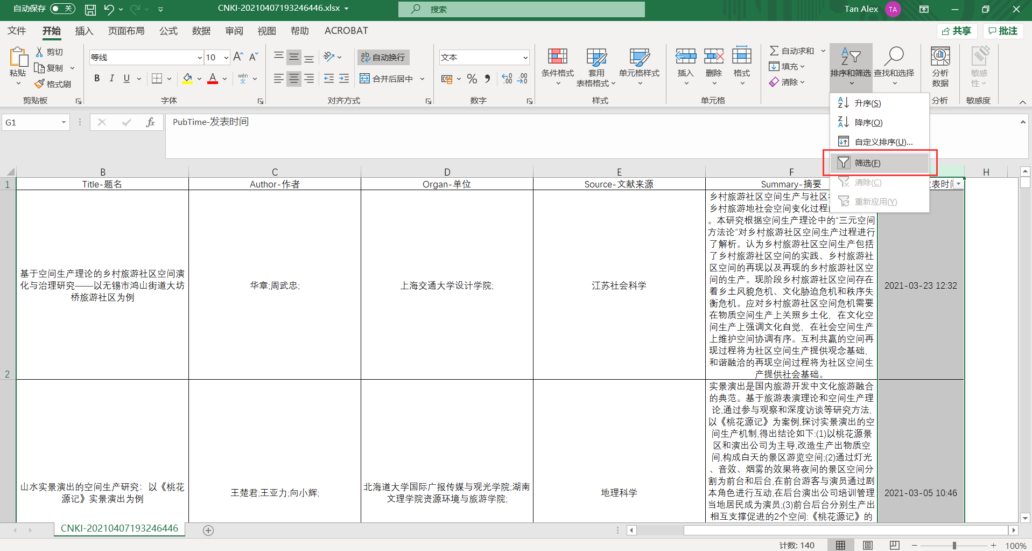Image resolution: width=1032 pixels, height=551 pixels.
Task: Click the Tan Alex account avatar
Action: [x=893, y=9]
